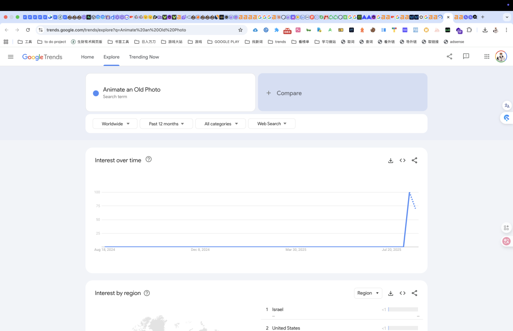Select the Explore tab
513x331 pixels.
pos(111,57)
